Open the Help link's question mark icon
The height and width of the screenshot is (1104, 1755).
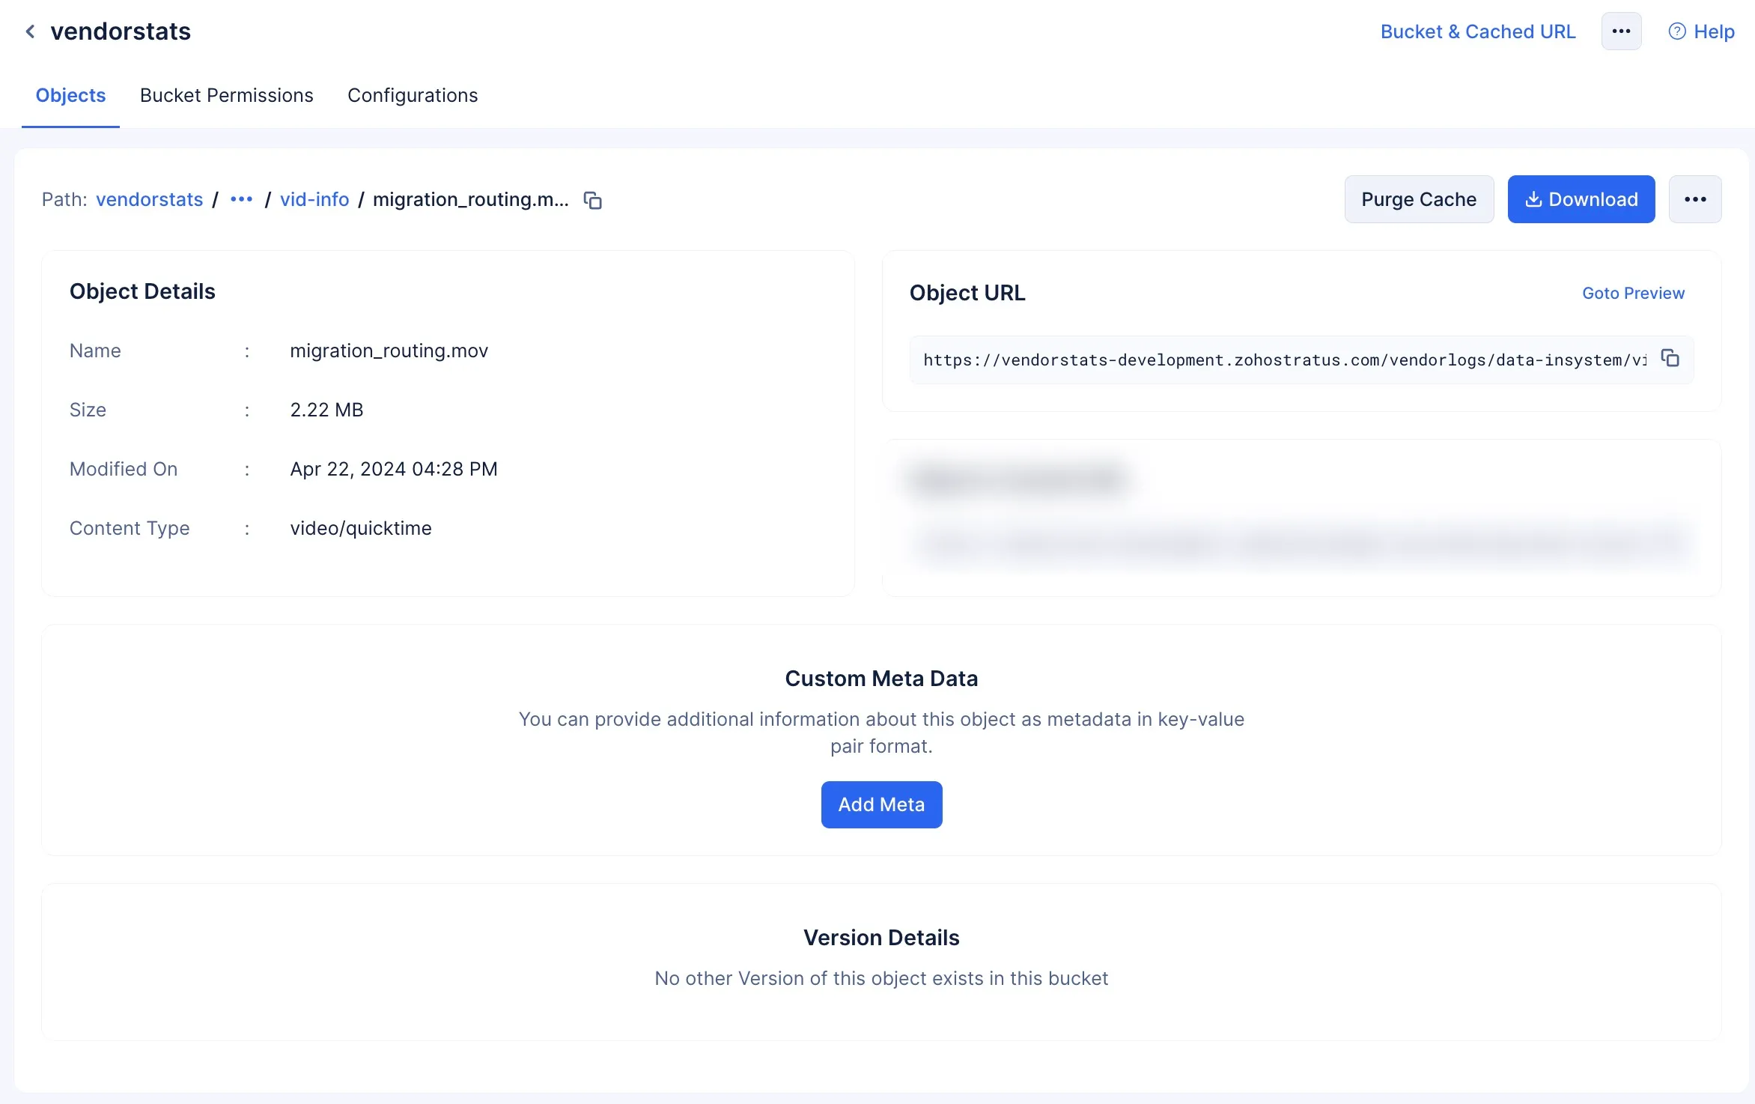point(1677,31)
